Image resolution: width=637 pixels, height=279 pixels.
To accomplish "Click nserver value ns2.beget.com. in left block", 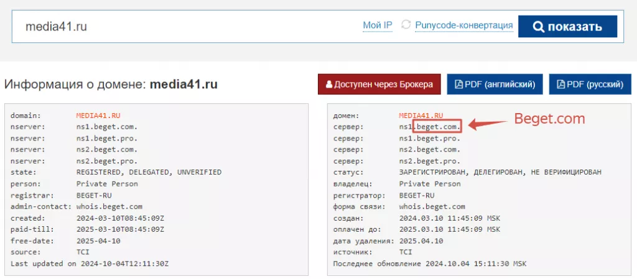I will point(107,149).
